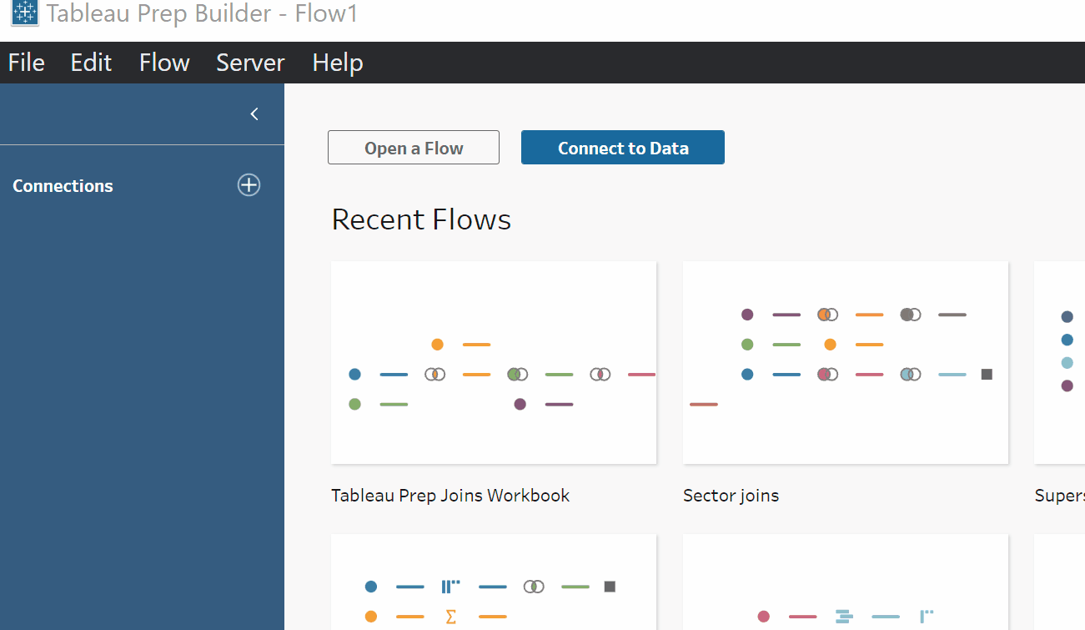
Task: Click the Sector joins flow title
Action: tap(731, 495)
